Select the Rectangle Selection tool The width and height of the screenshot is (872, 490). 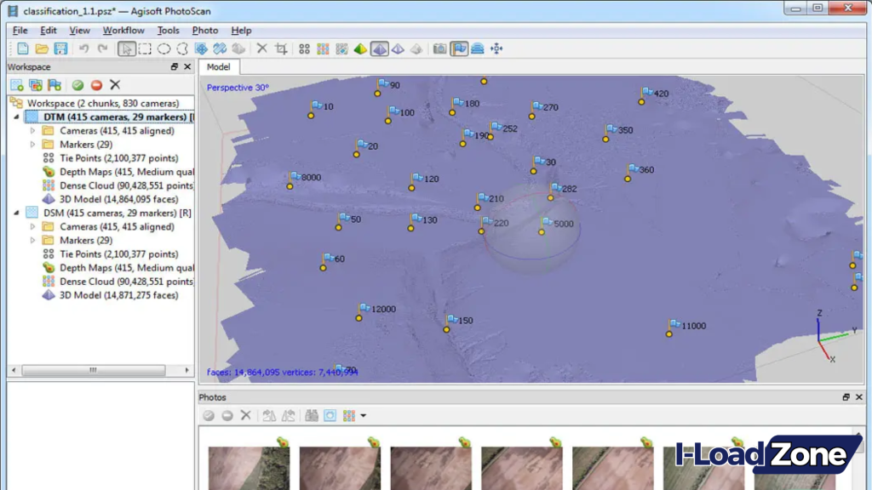coord(145,48)
